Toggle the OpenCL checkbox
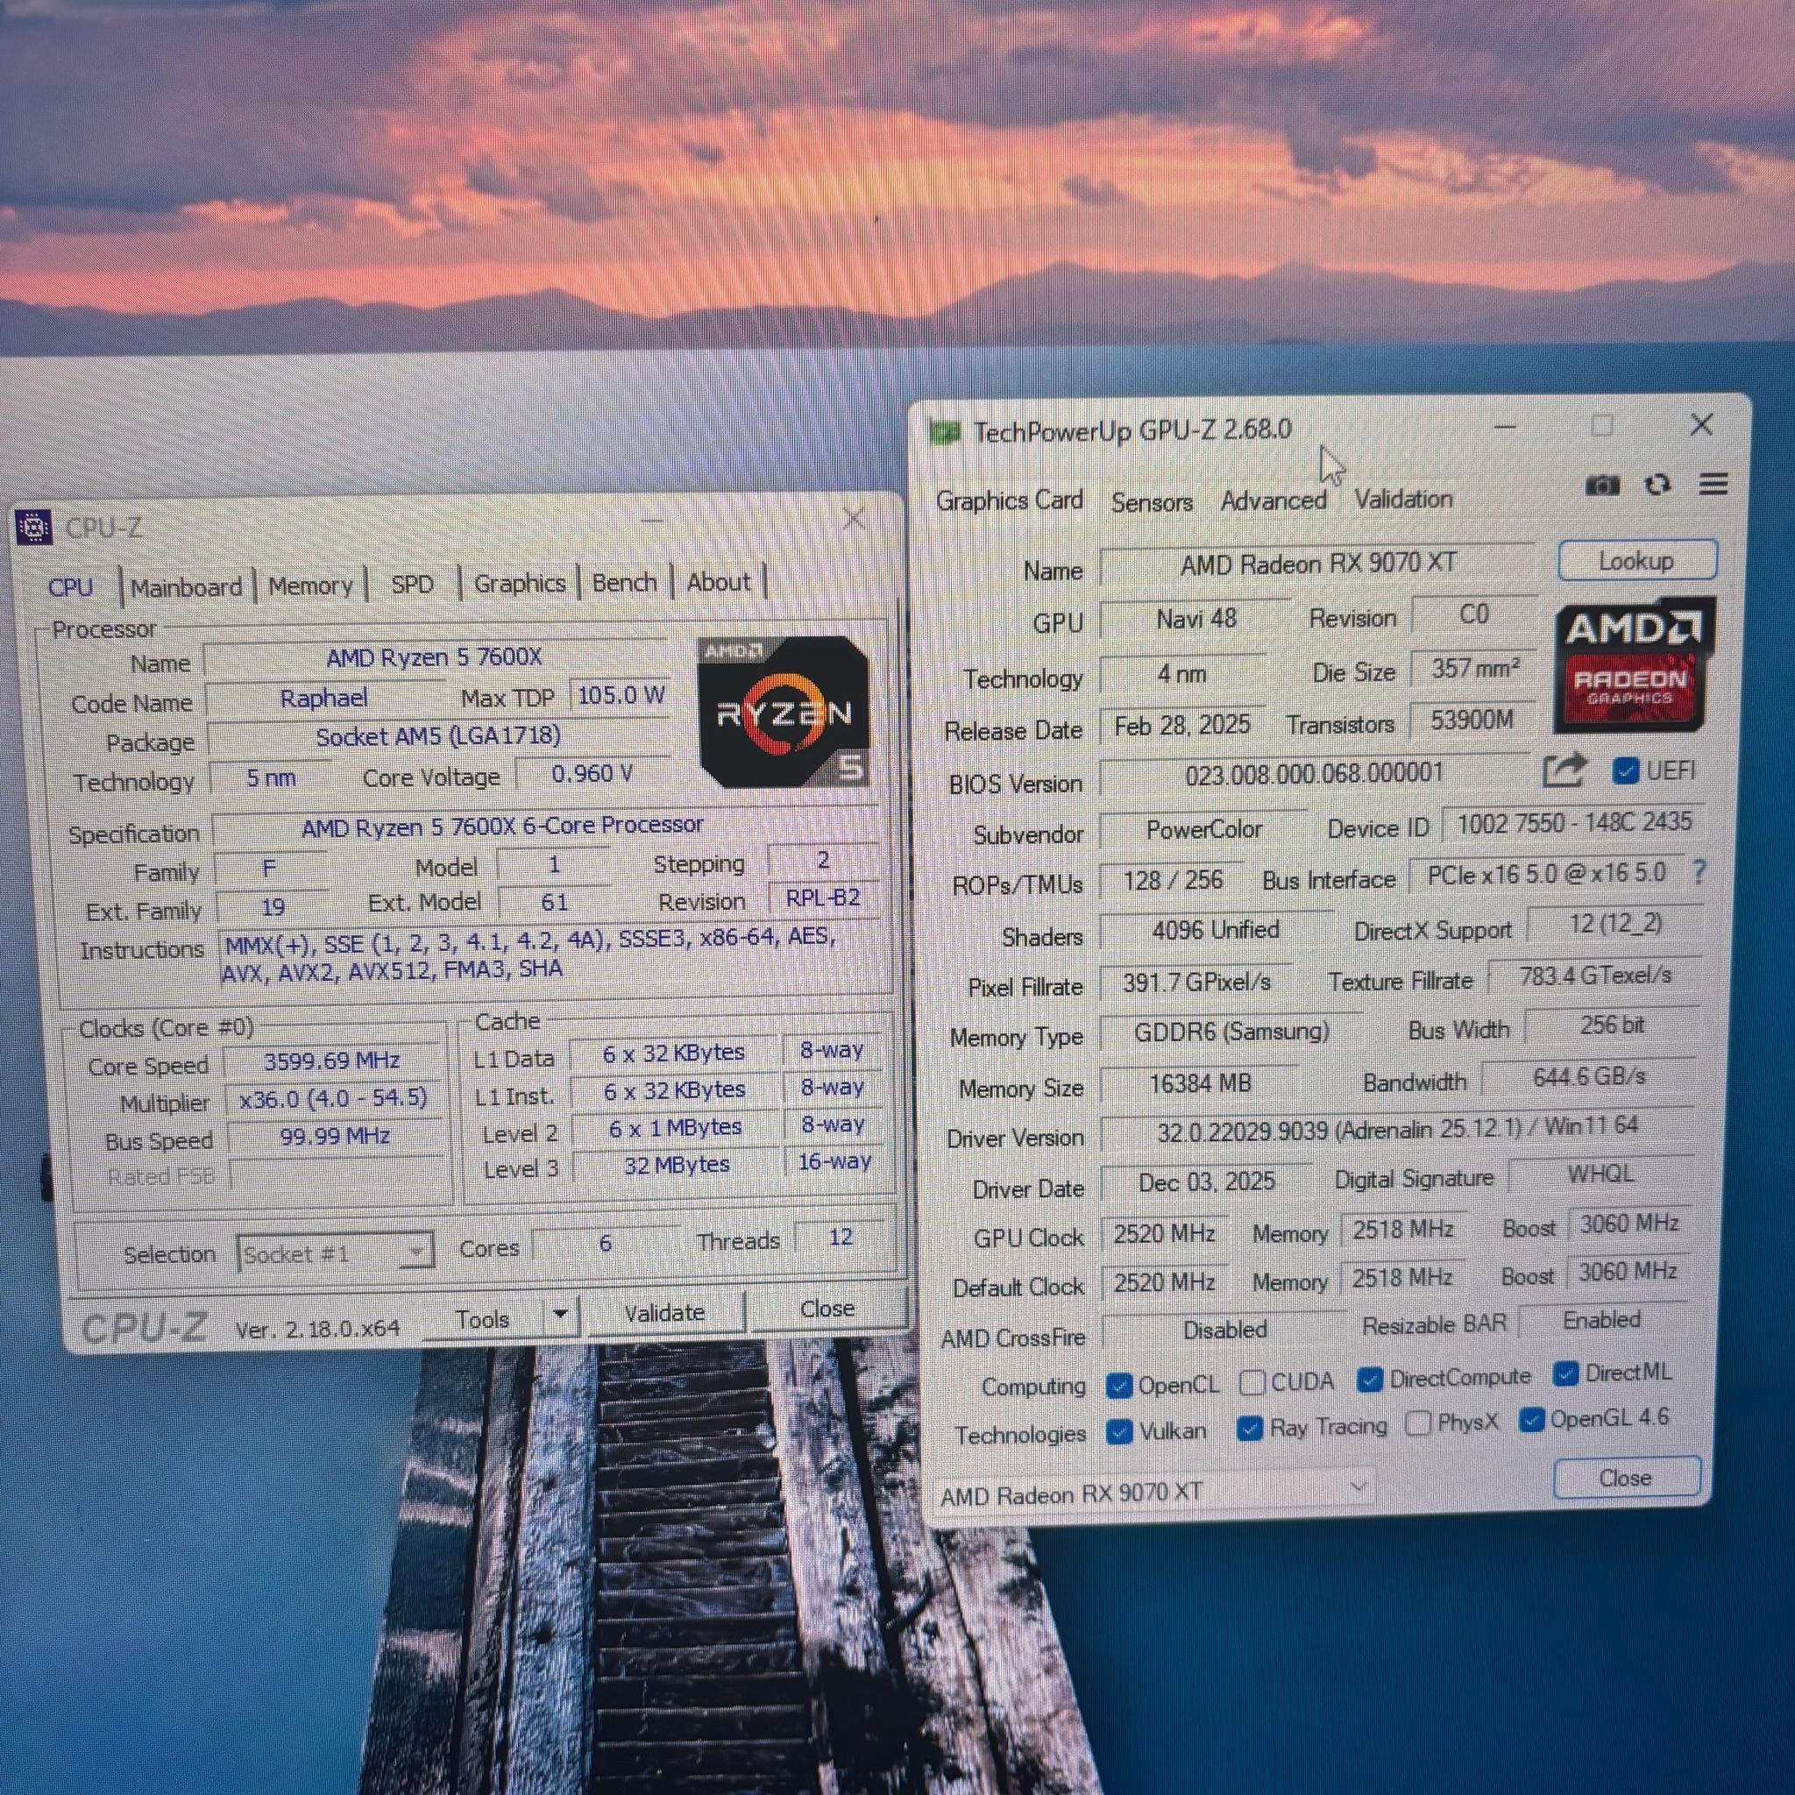Viewport: 1795px width, 1795px height. tap(1118, 1387)
